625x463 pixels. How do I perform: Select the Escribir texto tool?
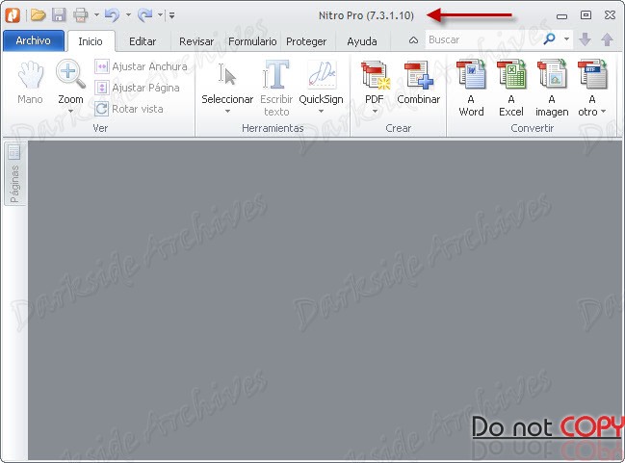pos(276,88)
